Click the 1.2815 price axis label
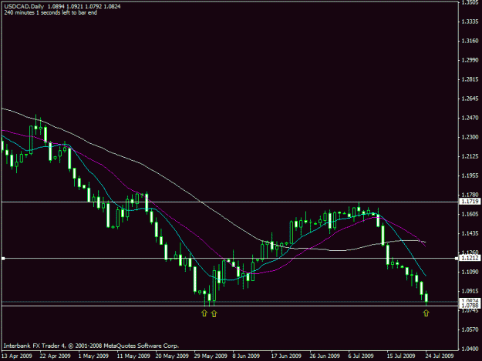 point(470,79)
